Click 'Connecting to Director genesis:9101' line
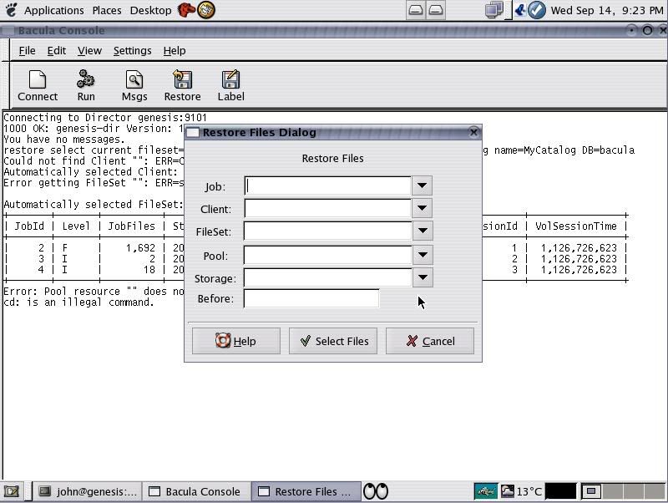 pos(105,118)
